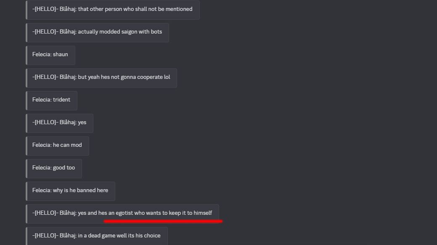Click the red underline beneath the egotist message
This screenshot has height=245, width=437.
163,221
